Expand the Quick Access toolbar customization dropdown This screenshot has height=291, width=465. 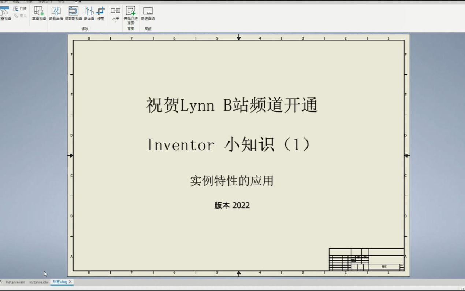click(x=80, y=2)
